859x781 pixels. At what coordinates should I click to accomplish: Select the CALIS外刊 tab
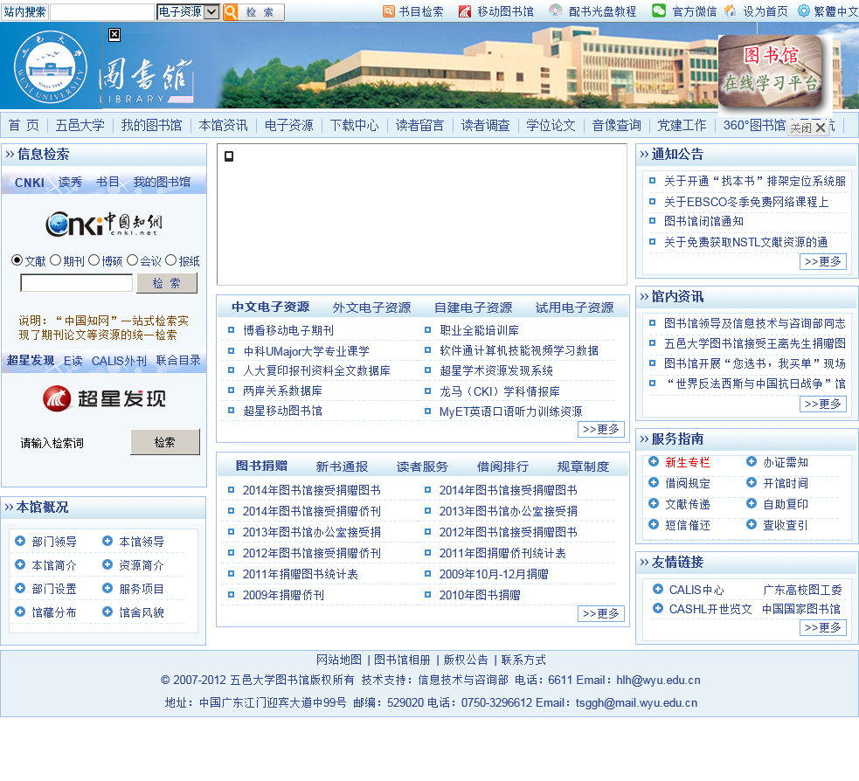(x=119, y=361)
